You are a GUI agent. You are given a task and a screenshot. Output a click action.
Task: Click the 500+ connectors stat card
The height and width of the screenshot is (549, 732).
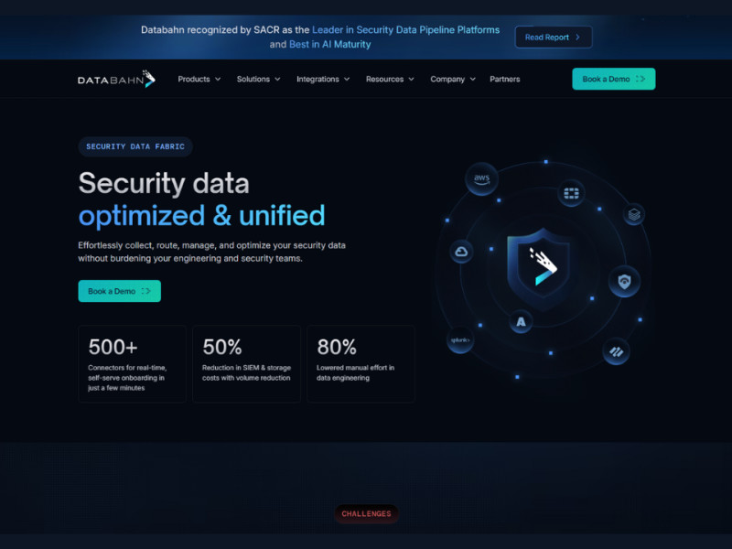[132, 363]
